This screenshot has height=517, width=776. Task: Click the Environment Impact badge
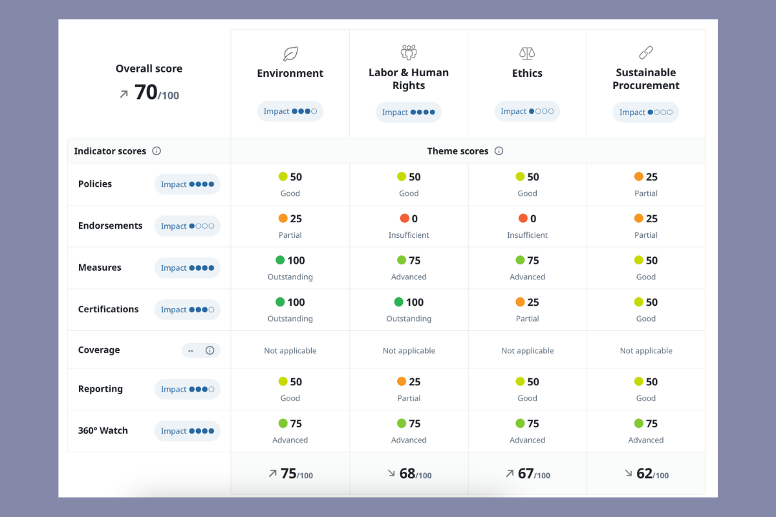point(290,111)
